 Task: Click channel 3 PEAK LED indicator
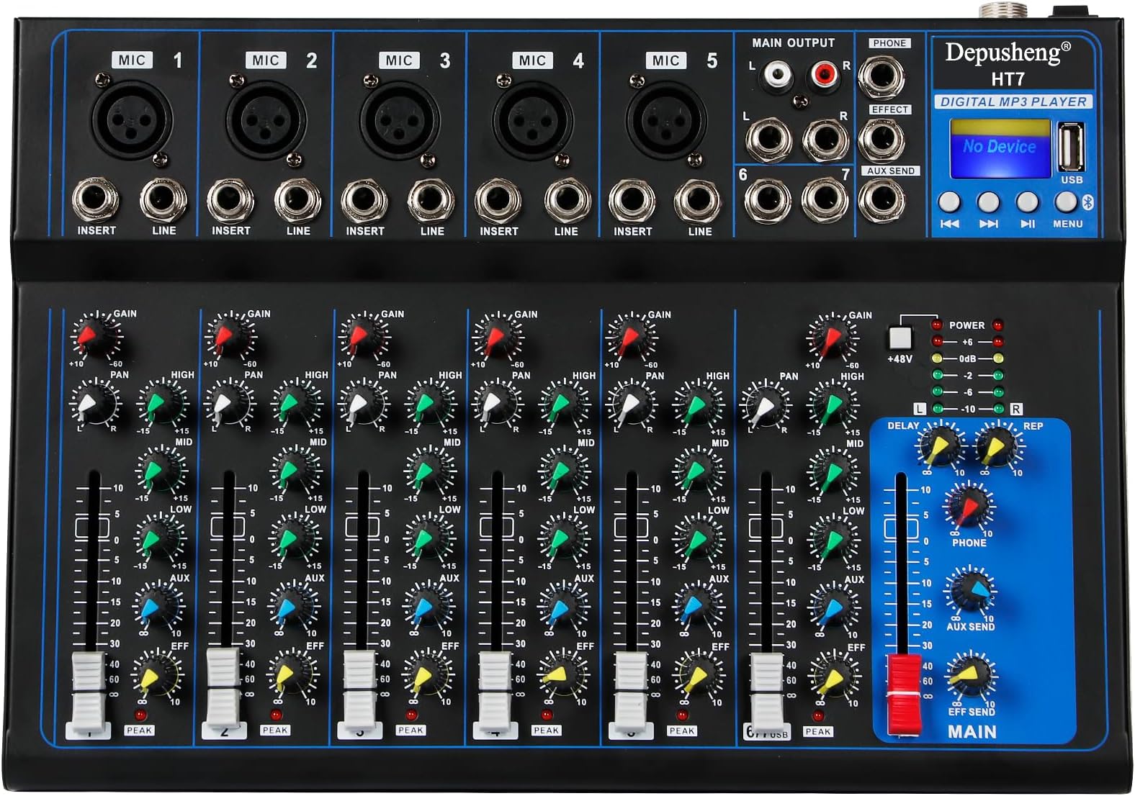[411, 715]
